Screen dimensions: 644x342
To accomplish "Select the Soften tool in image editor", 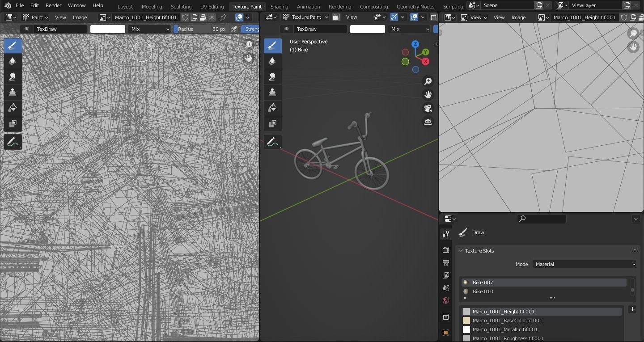I will [13, 61].
